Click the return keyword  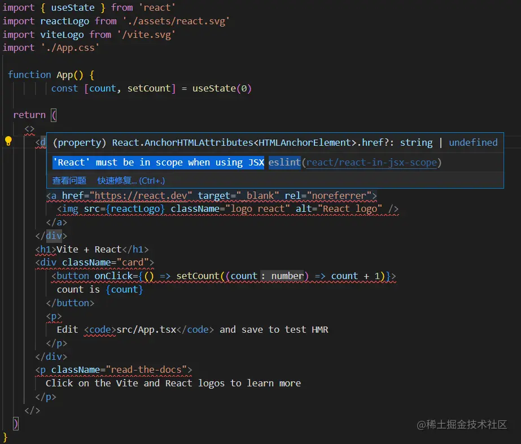tap(29, 115)
